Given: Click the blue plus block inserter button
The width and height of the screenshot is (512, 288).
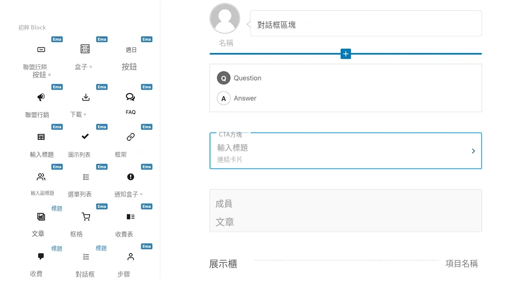Looking at the screenshot, I should point(346,54).
